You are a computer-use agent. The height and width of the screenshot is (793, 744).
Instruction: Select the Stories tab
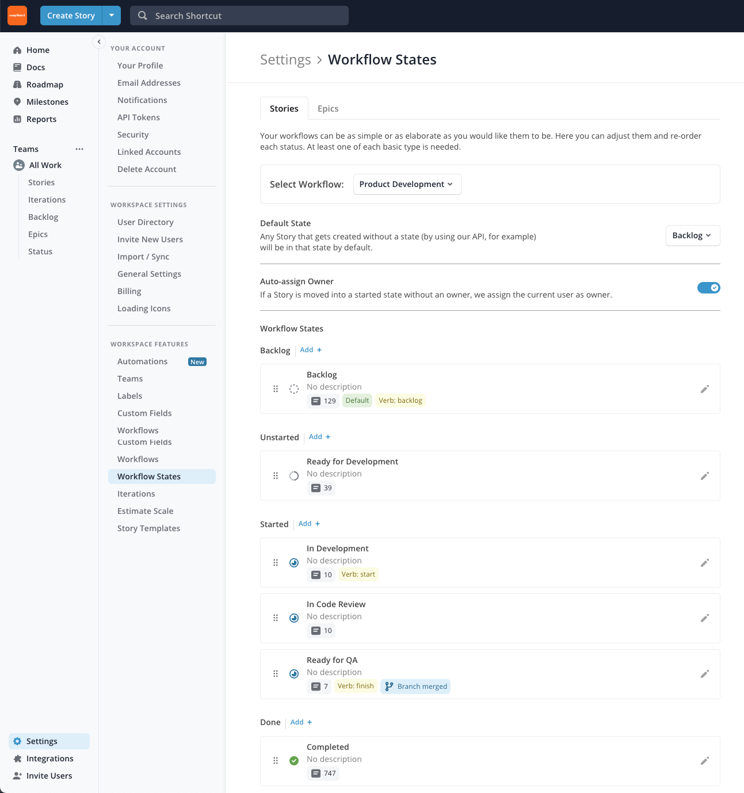[x=284, y=109]
